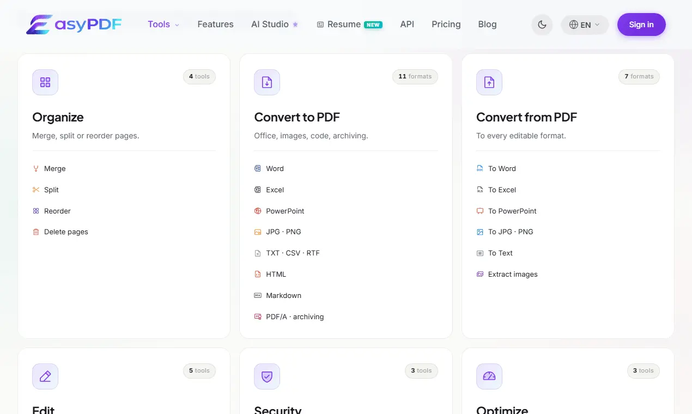Select To PowerPoint conversion link
692x414 pixels.
(x=512, y=211)
